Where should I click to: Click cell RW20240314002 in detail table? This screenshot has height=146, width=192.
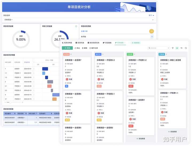tap(45, 118)
